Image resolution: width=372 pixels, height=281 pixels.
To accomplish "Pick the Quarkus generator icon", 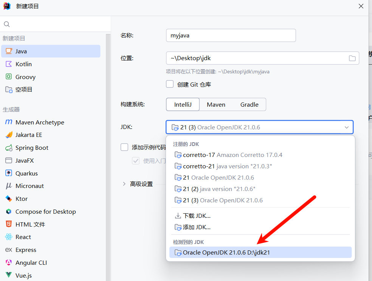I will click(9, 173).
